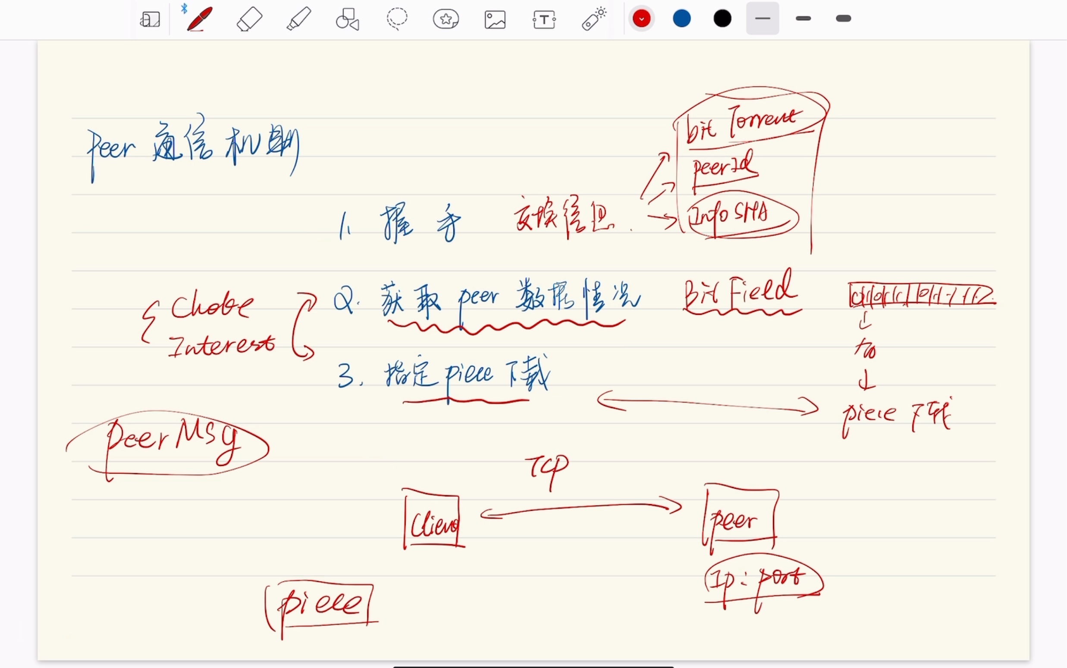Click the 'Client' box drawing
This screenshot has height=668, width=1067.
(433, 518)
